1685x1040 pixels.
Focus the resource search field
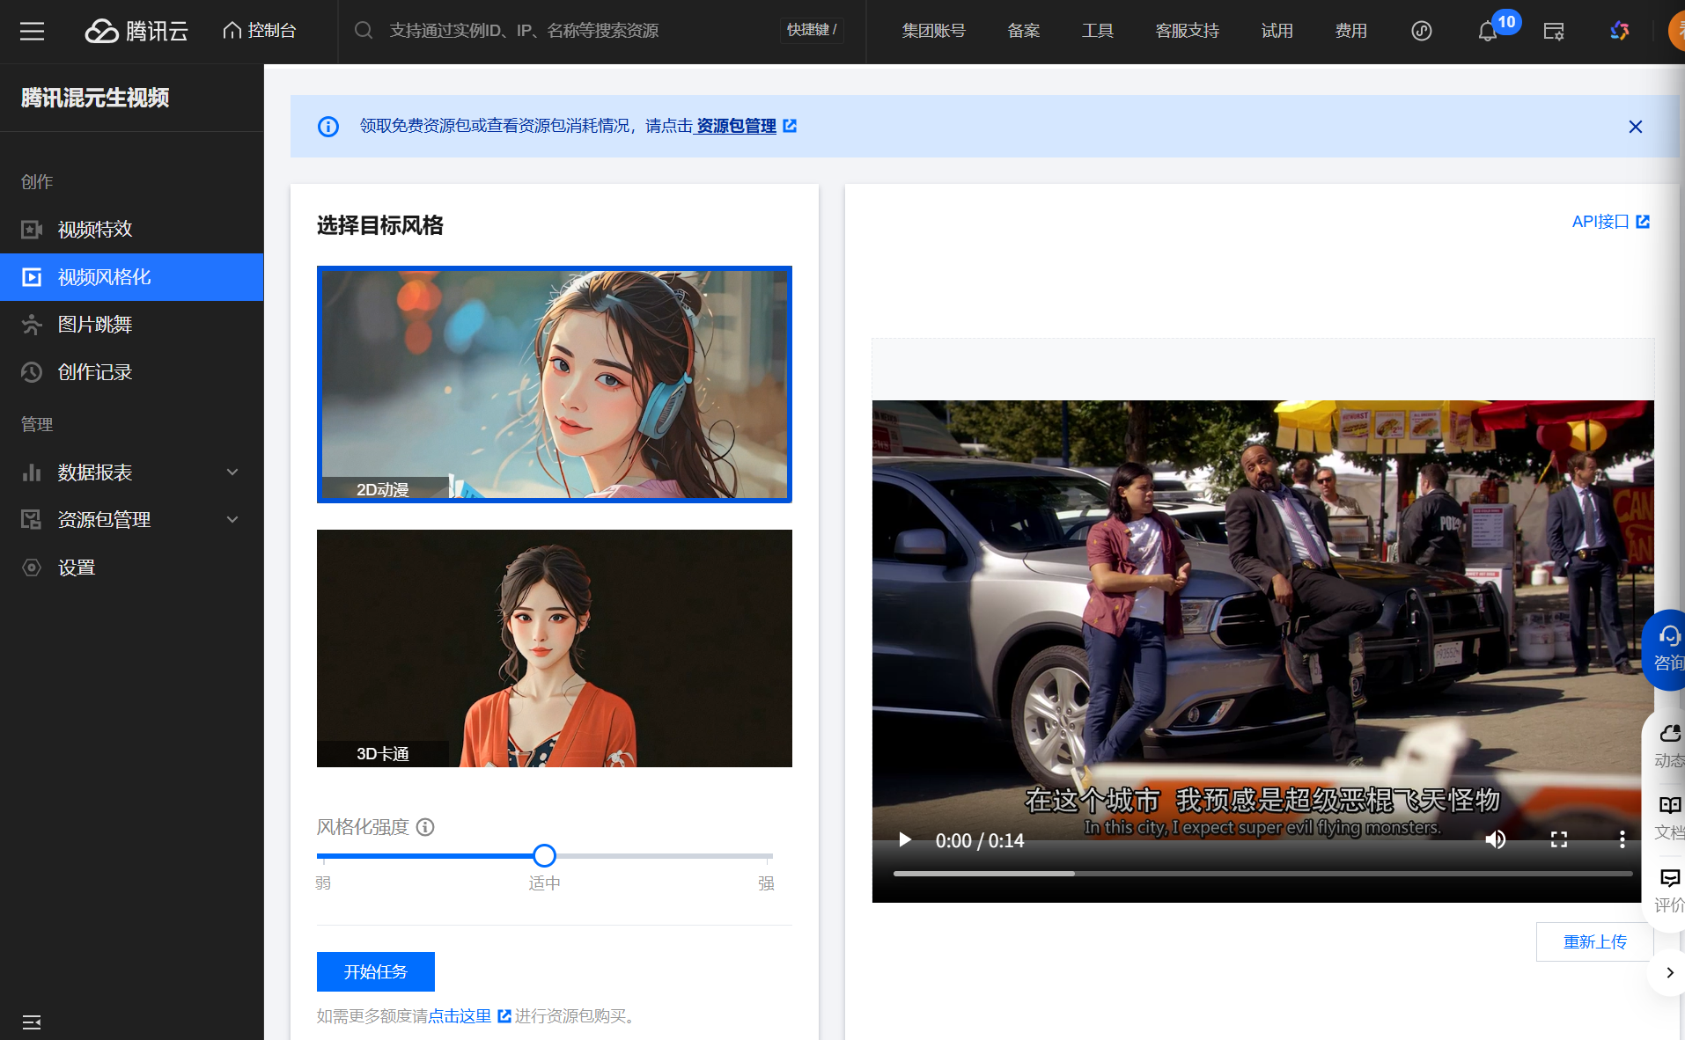[x=563, y=31]
